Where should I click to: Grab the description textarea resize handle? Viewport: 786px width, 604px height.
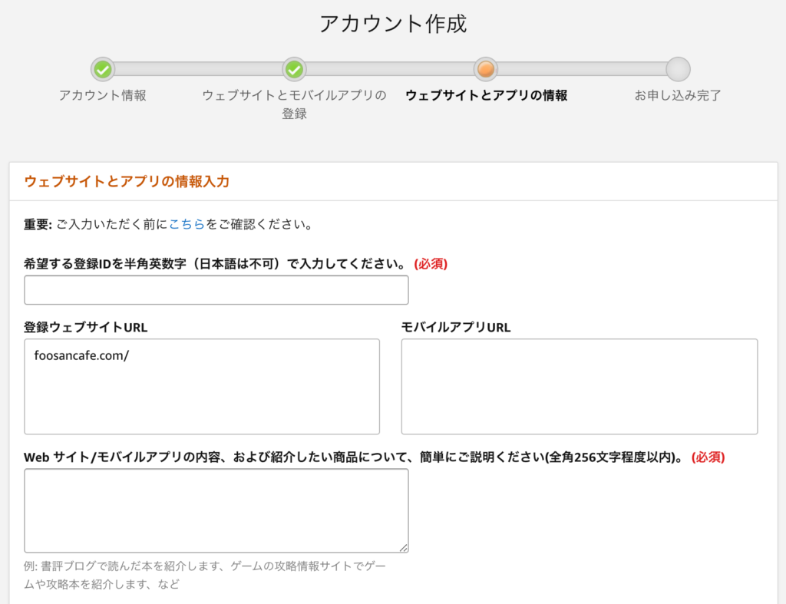(404, 548)
